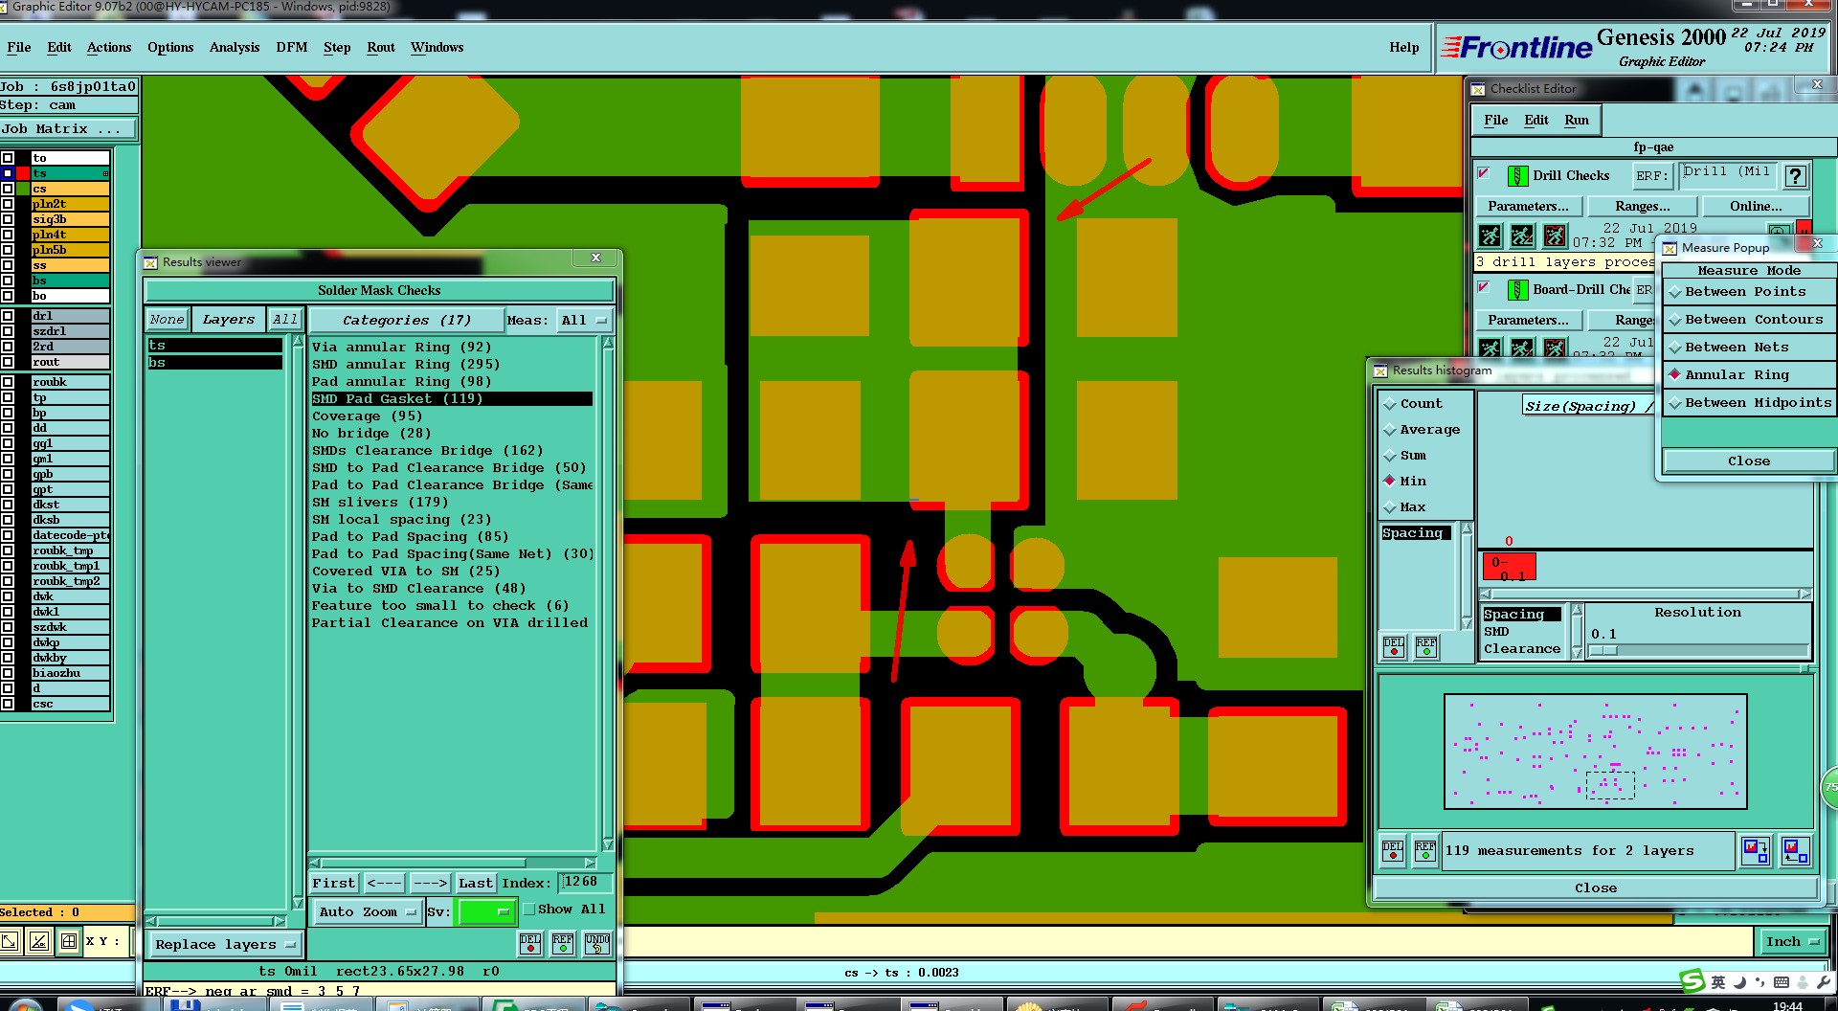Click the first run icon for Drill Checks
This screenshot has width=1838, height=1011.
point(1491,236)
